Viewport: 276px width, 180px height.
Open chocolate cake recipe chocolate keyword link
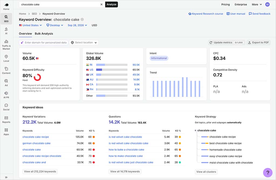coord(42,156)
